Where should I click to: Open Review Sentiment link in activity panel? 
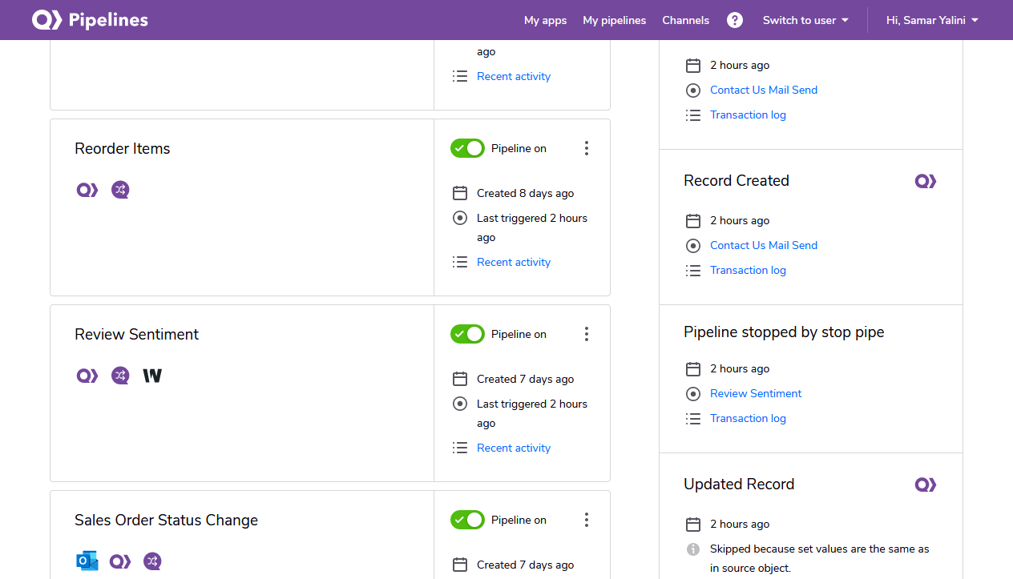[x=756, y=393]
